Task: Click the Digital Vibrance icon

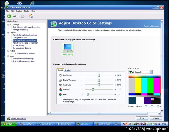Action: [61, 80]
